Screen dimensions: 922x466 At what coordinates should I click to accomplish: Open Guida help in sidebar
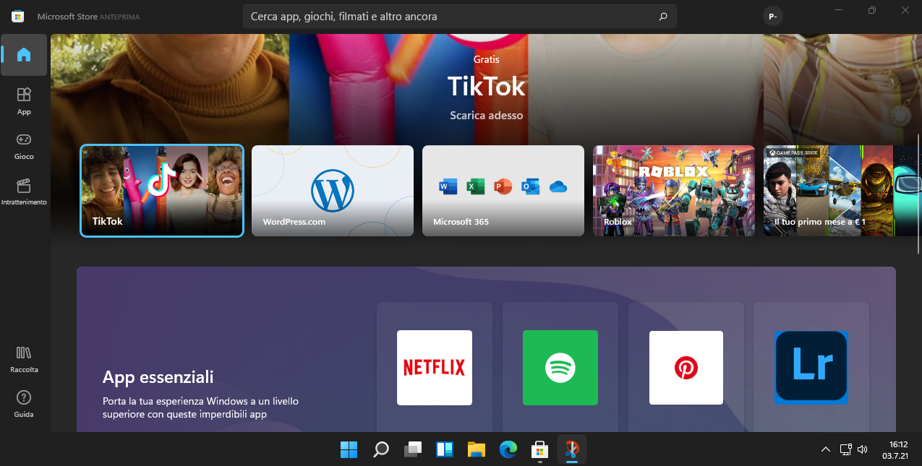pyautogui.click(x=24, y=404)
